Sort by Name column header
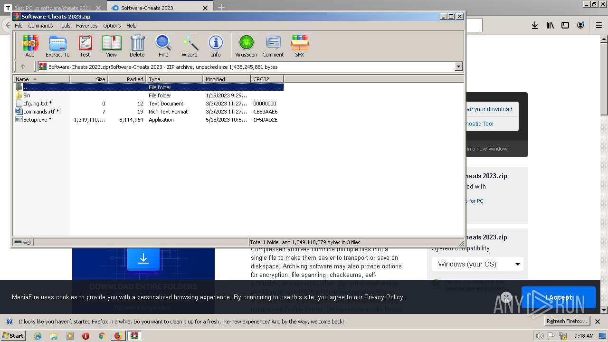 [42, 79]
